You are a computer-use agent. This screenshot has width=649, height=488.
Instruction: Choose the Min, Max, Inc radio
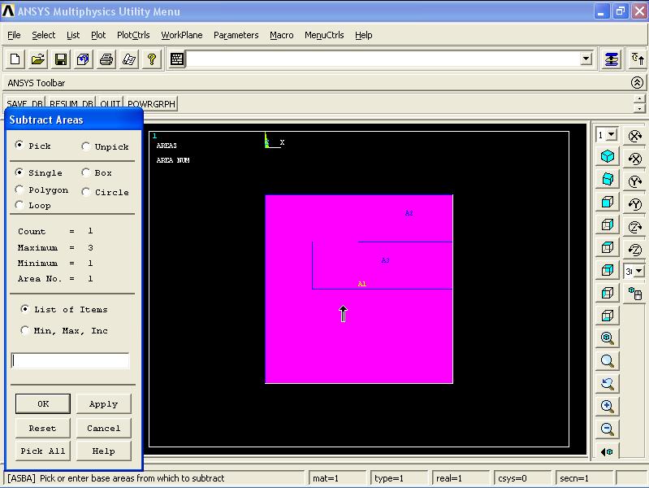tap(25, 330)
